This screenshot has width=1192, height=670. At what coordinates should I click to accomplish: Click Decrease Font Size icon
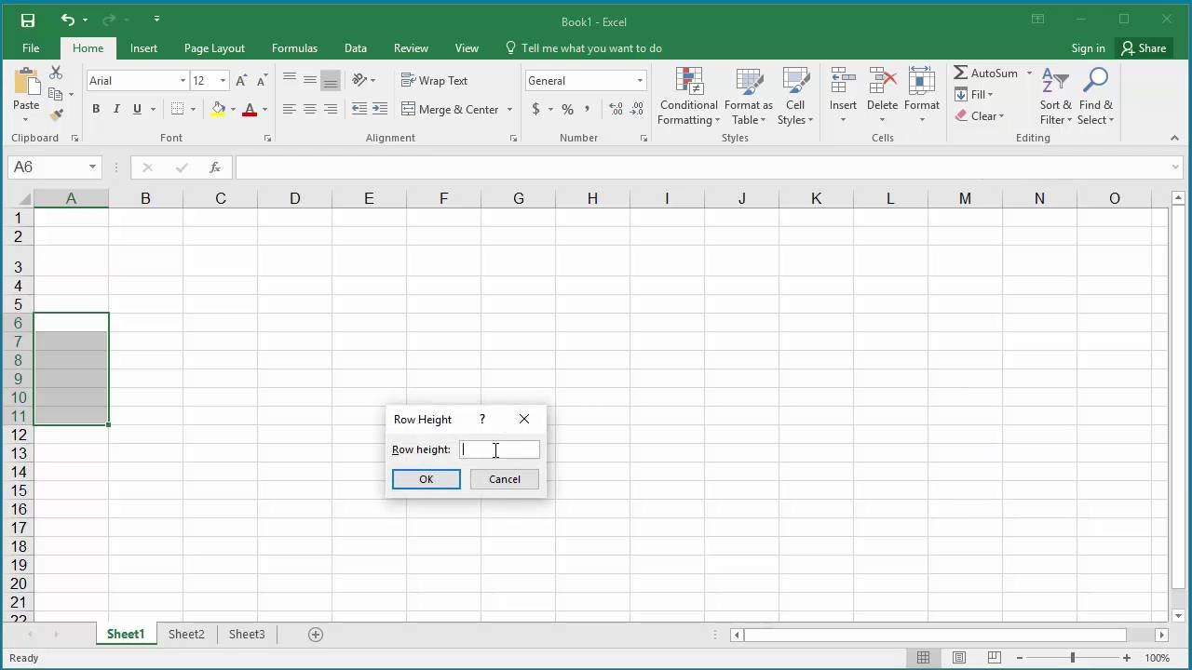point(263,81)
